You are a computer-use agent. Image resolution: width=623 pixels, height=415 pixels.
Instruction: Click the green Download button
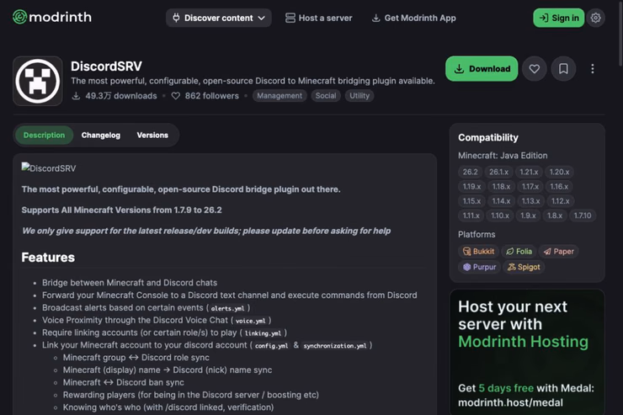click(482, 69)
